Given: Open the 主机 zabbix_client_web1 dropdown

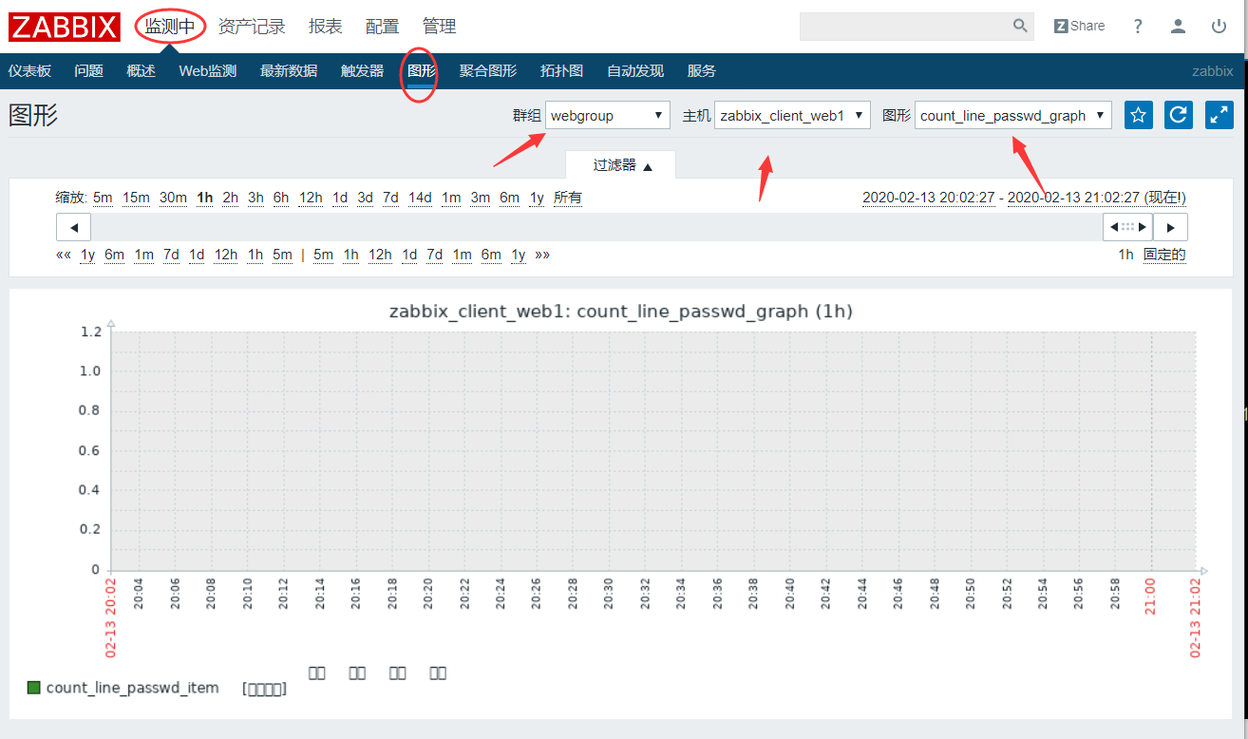Looking at the screenshot, I should click(792, 116).
